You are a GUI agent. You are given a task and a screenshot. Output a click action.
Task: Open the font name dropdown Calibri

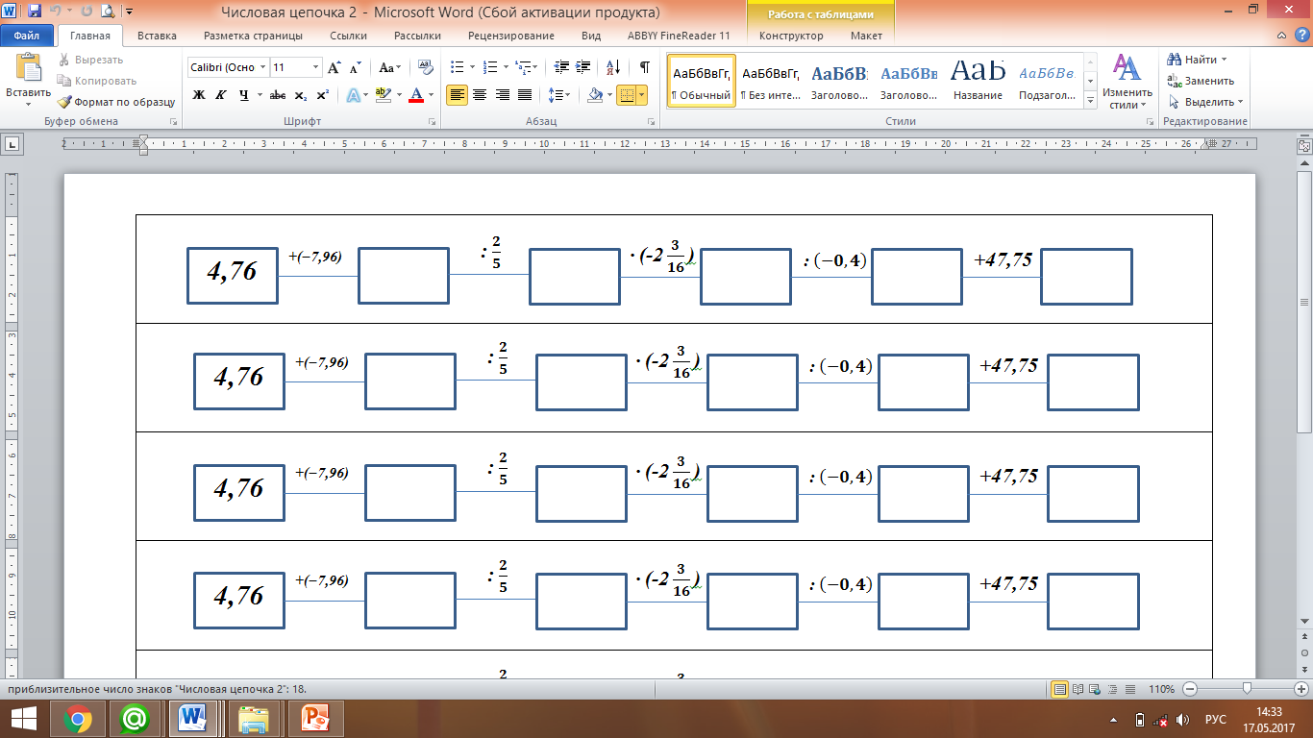pos(227,67)
